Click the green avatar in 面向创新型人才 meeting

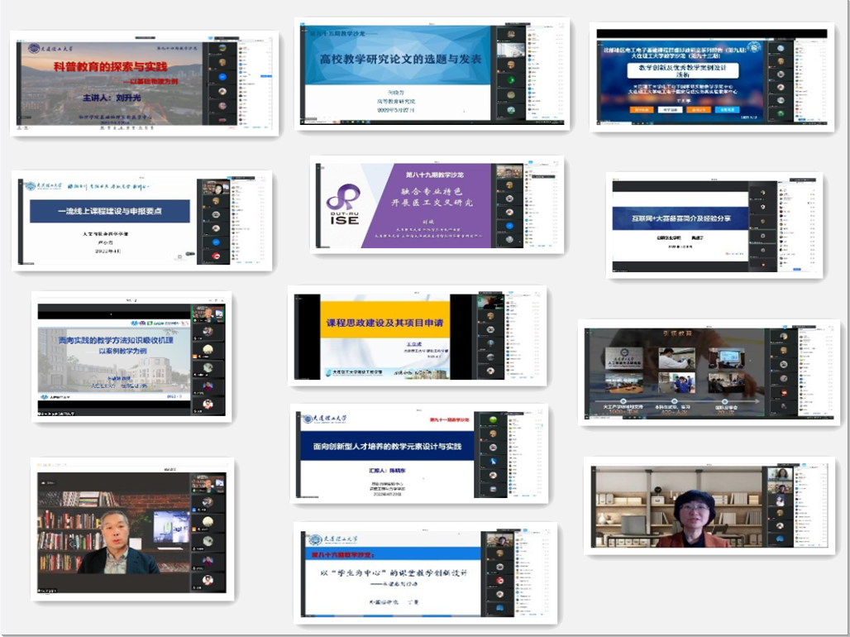(x=491, y=421)
